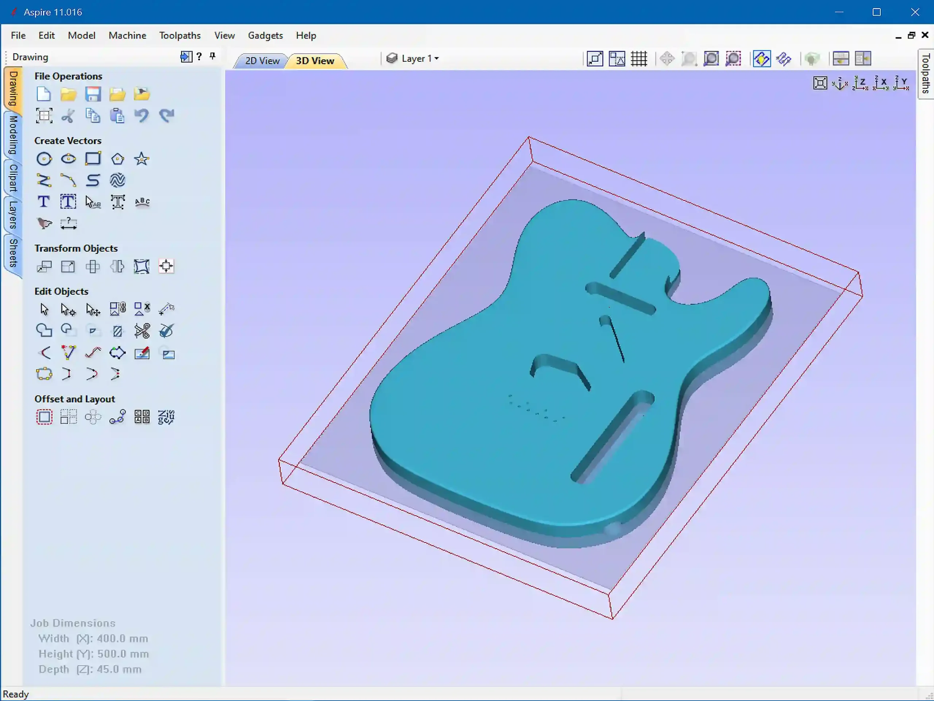
Task: Open the Toolpaths menu
Action: 180,35
